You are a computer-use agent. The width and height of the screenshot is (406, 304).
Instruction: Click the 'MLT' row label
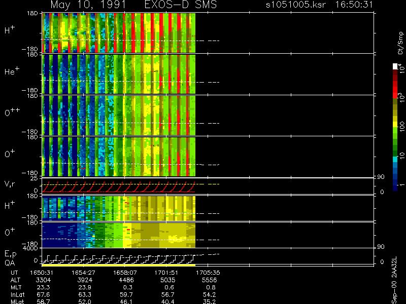pyautogui.click(x=16, y=287)
